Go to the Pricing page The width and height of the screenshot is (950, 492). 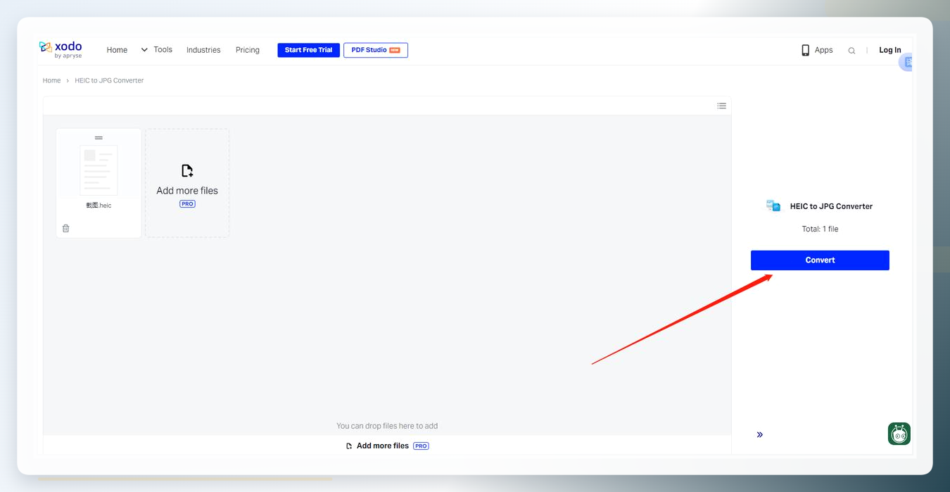click(x=248, y=50)
